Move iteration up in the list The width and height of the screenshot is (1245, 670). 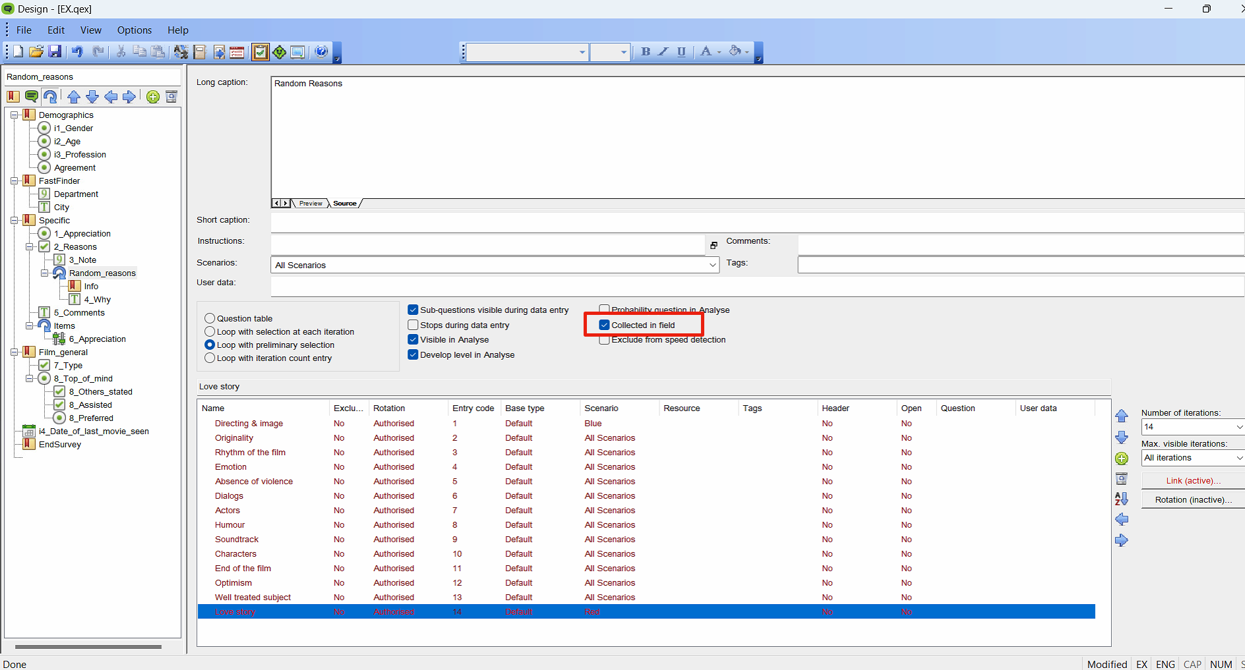click(x=1122, y=416)
